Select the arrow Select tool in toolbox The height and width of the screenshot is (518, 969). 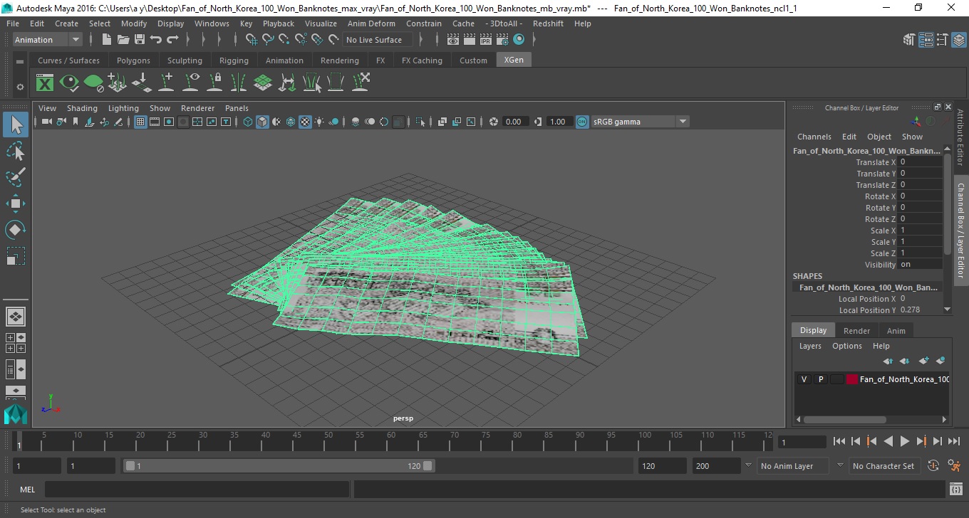(x=16, y=125)
